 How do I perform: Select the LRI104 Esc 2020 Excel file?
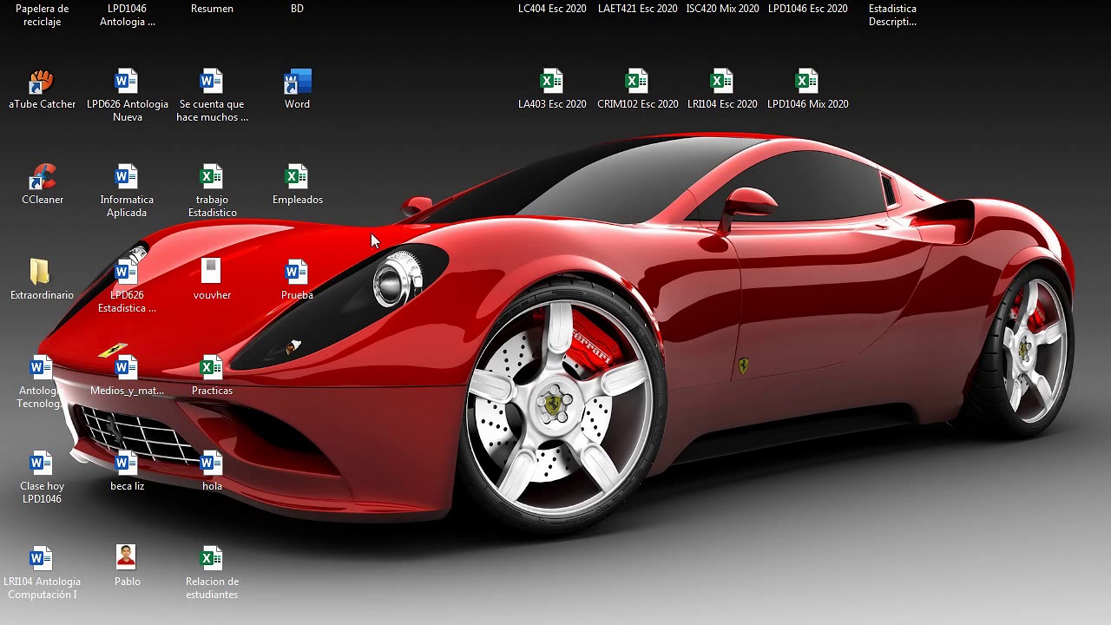[722, 82]
